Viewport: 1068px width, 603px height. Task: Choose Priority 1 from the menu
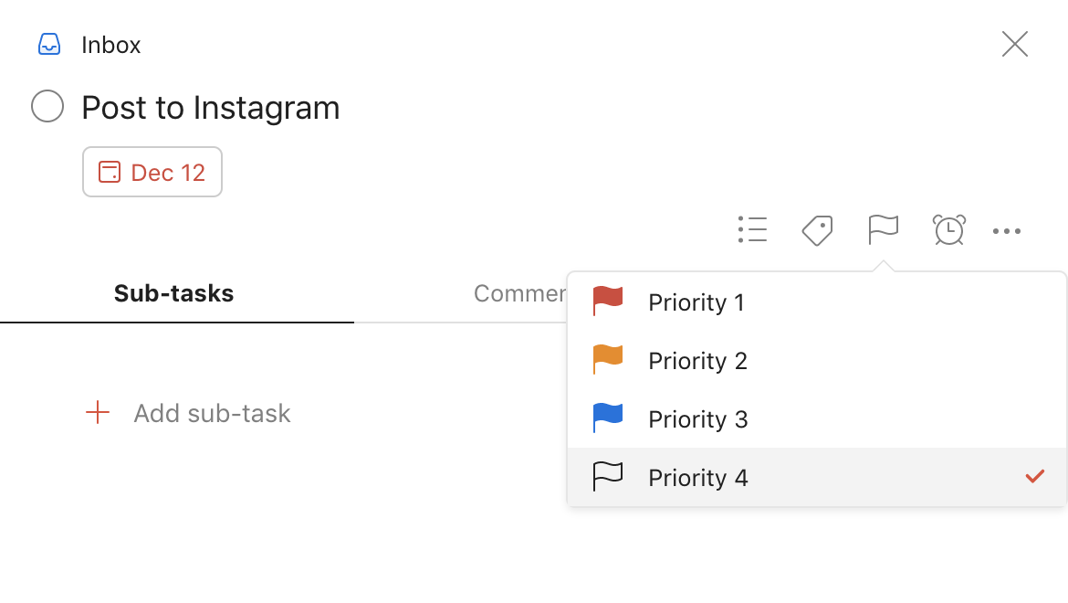(696, 302)
